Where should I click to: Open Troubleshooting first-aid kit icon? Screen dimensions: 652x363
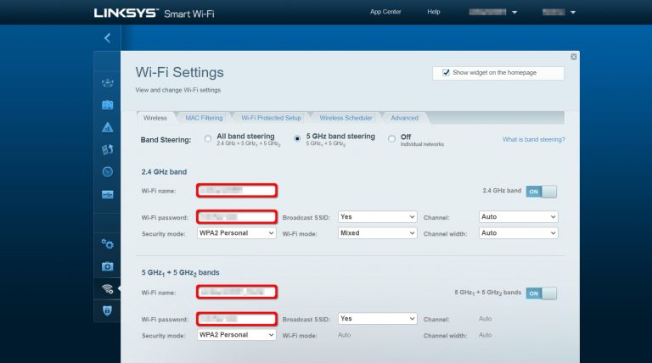click(107, 266)
